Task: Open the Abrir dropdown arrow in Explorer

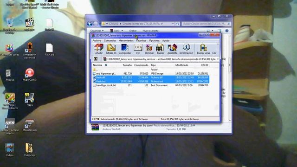Action: click(122, 31)
